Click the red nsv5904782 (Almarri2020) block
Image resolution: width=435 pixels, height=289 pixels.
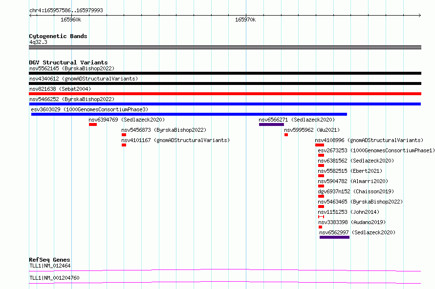(x=321, y=186)
